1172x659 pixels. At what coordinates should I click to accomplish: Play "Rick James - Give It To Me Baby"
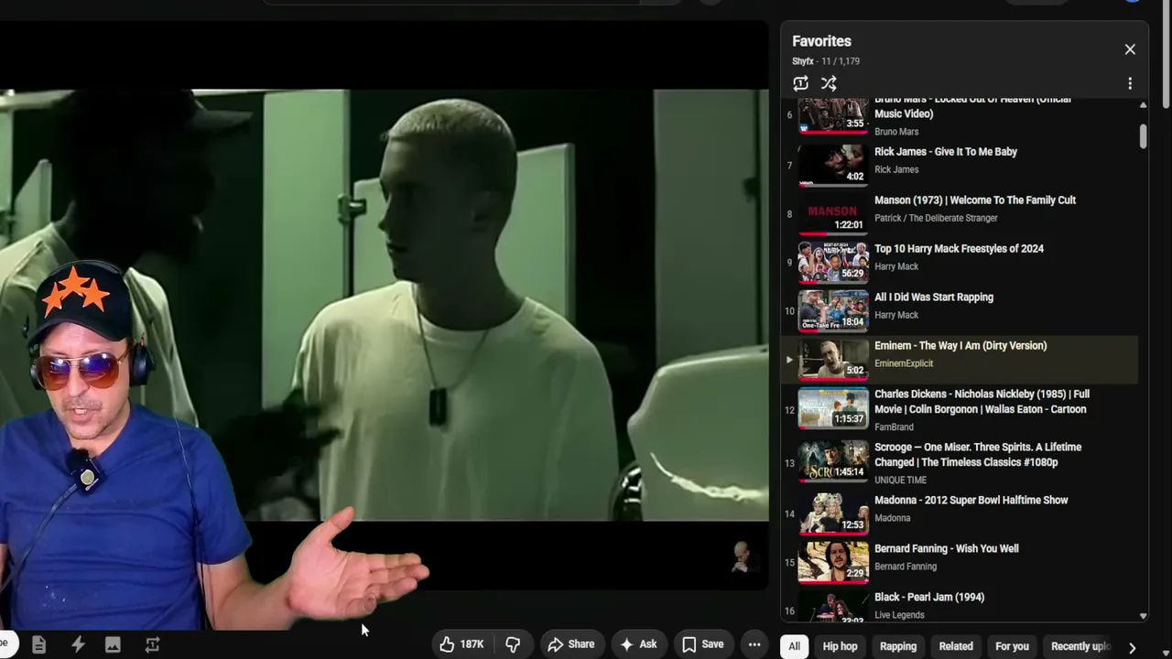pyautogui.click(x=946, y=152)
